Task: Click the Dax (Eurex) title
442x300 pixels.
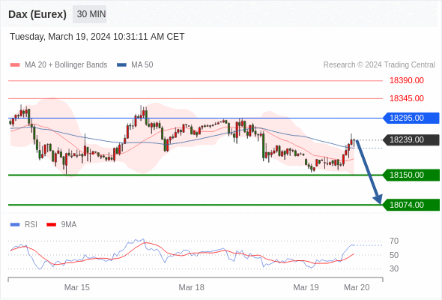Action: tap(37, 14)
